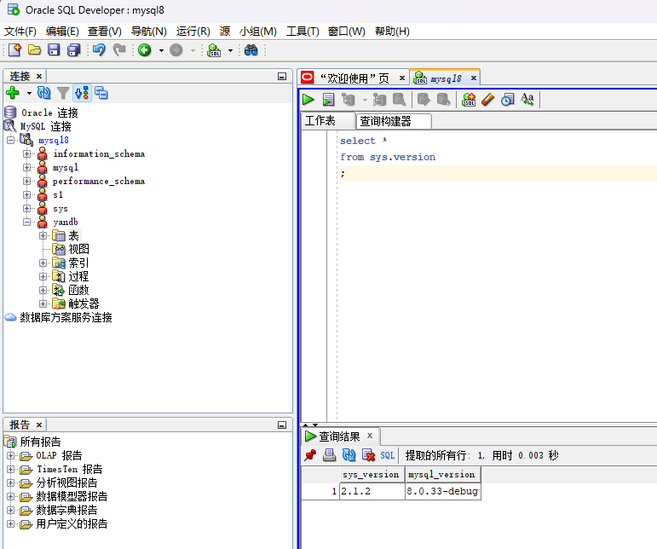The image size is (657, 549).
Task: Go back with green arrow button
Action: tap(145, 50)
